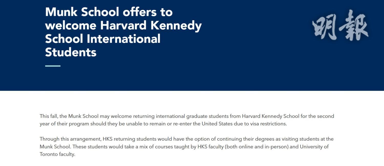Click the text 'Toronto faculty.' on last line
This screenshot has height=166, width=384.
57,154
